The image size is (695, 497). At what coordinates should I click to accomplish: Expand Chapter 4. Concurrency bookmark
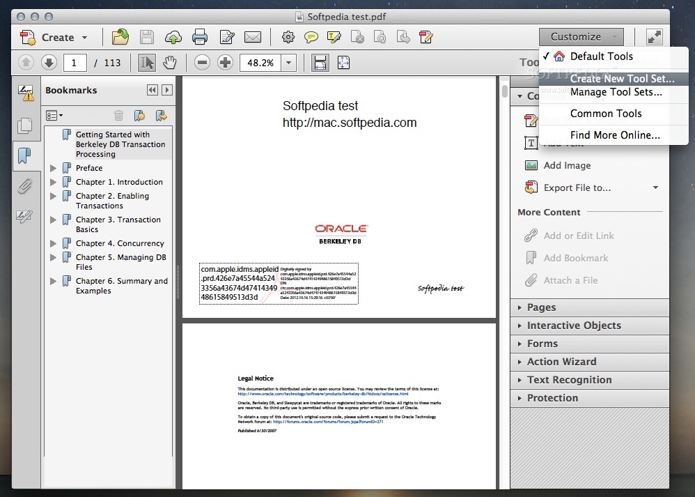(53, 243)
